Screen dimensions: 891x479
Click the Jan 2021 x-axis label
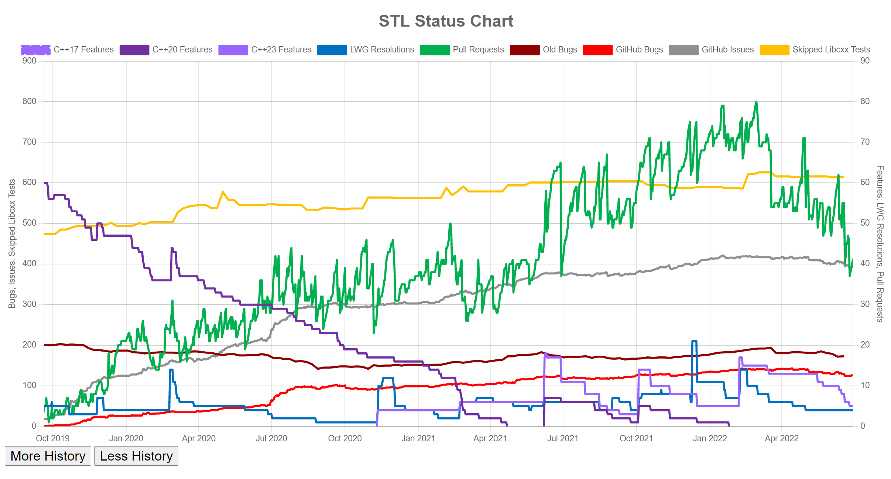418,438
